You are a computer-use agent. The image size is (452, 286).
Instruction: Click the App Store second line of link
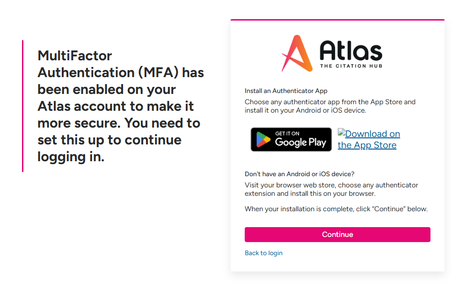point(367,145)
